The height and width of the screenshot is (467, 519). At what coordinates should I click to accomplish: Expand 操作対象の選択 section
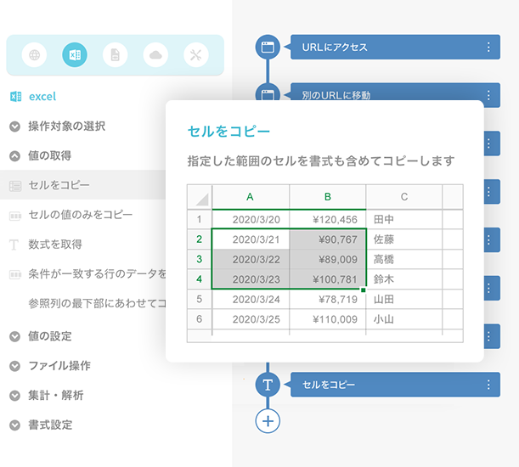point(14,127)
